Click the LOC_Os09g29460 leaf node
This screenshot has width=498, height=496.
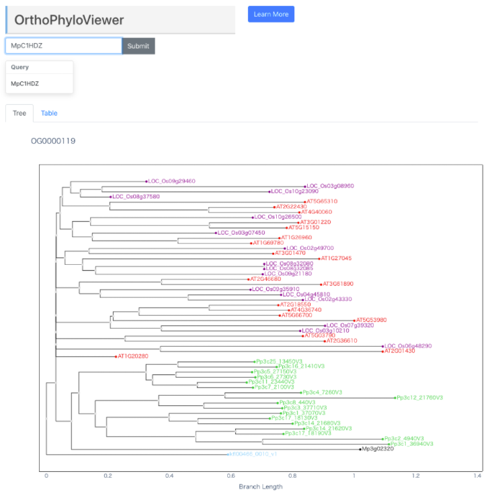click(171, 181)
